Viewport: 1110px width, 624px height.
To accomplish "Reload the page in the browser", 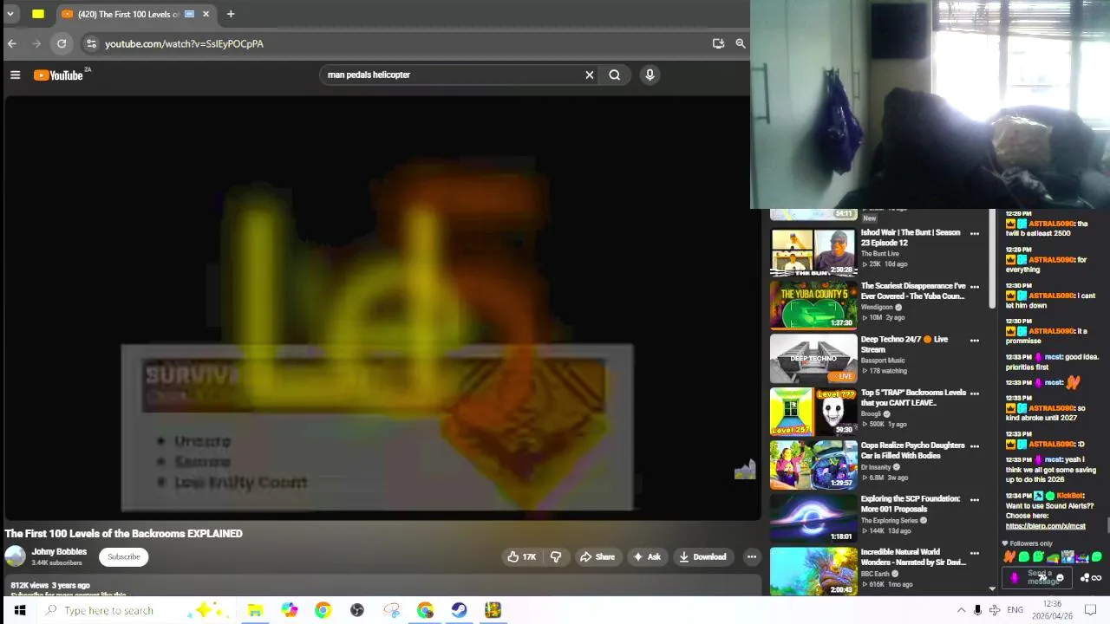I will [x=62, y=43].
